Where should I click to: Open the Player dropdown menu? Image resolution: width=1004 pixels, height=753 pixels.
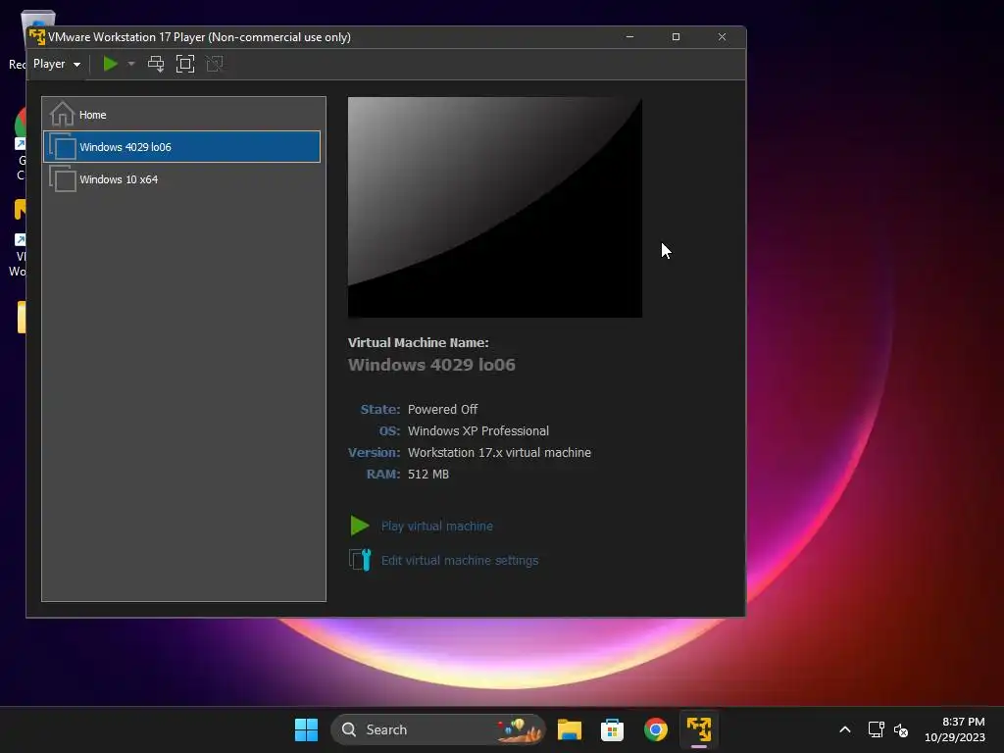point(56,64)
